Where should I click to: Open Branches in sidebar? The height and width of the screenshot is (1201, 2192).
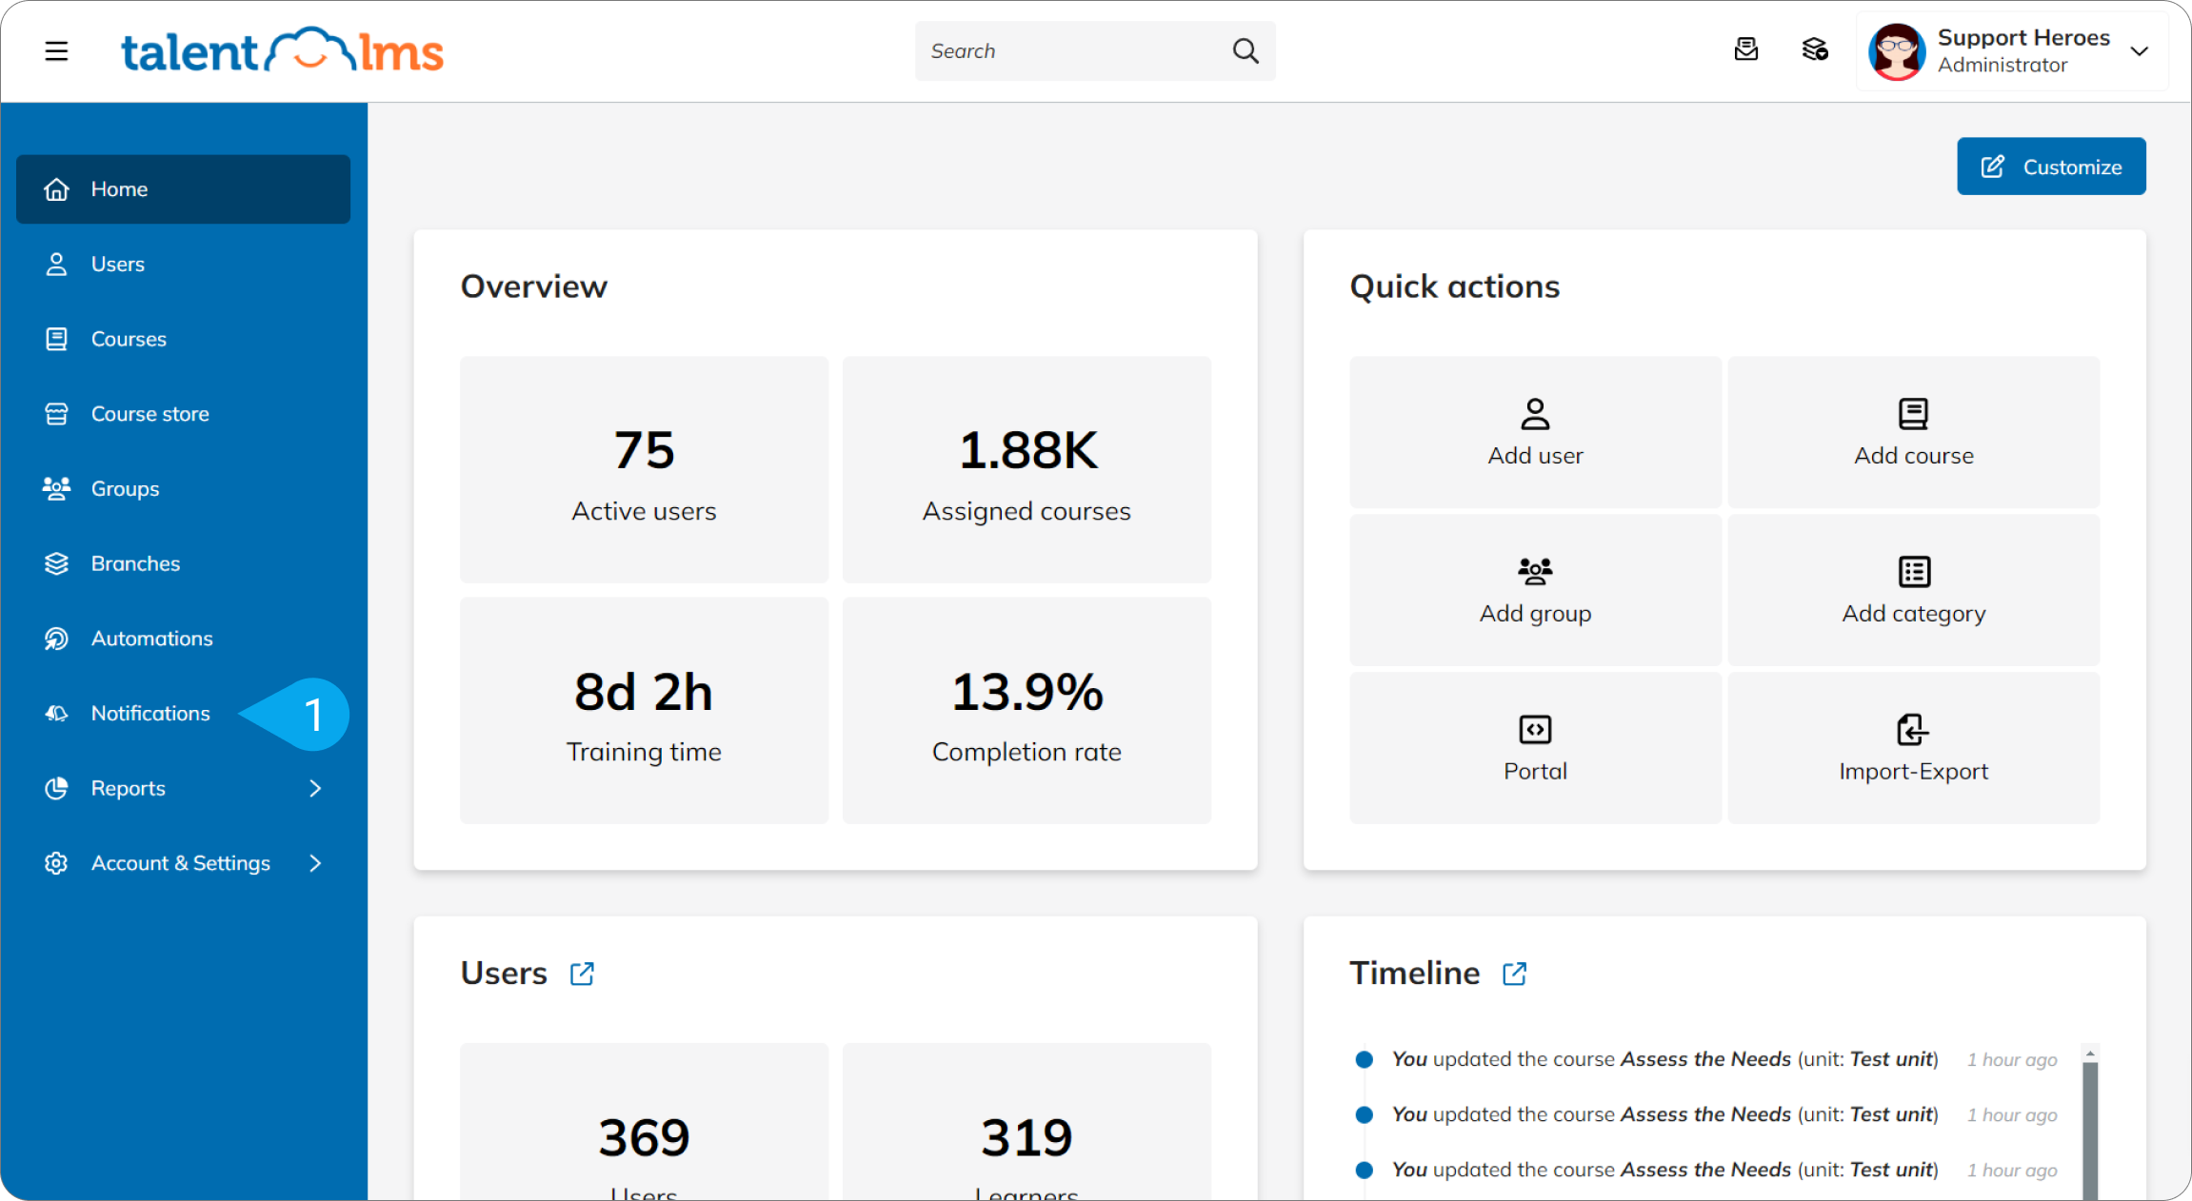tap(183, 563)
